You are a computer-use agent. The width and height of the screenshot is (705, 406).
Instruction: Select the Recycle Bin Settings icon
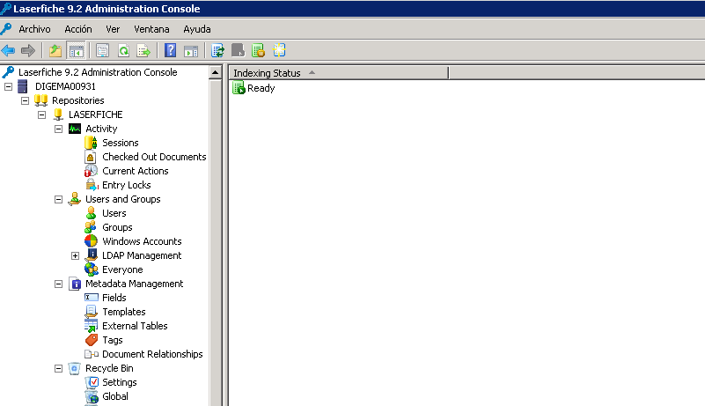pyautogui.click(x=92, y=382)
